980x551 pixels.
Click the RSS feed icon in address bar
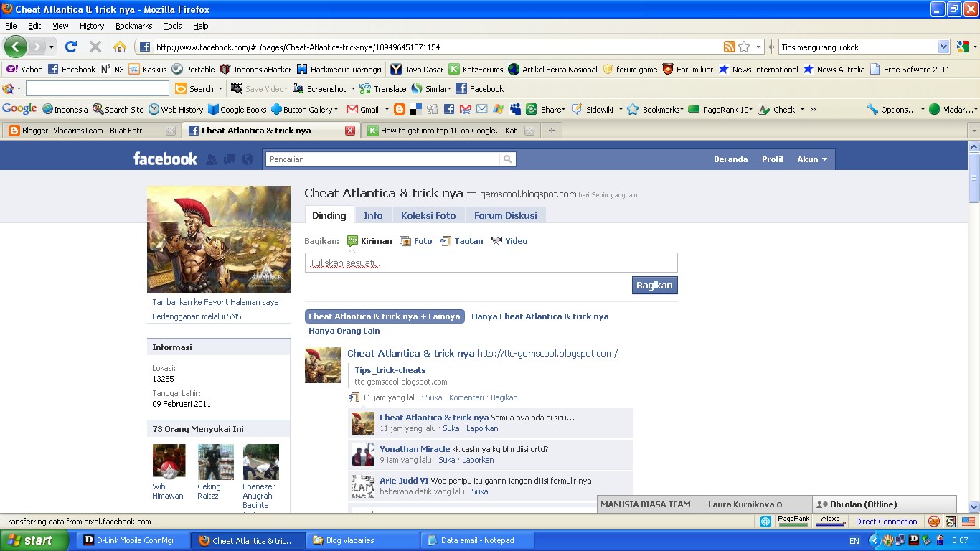point(729,47)
